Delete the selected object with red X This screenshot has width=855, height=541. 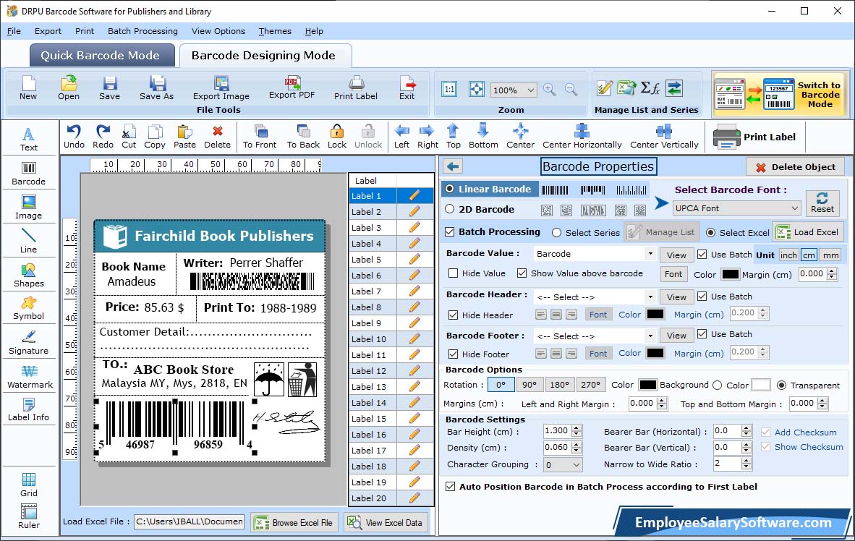tap(217, 137)
